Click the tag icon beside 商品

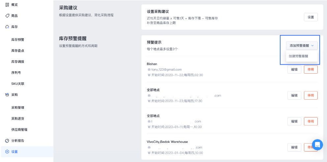[7, 16]
